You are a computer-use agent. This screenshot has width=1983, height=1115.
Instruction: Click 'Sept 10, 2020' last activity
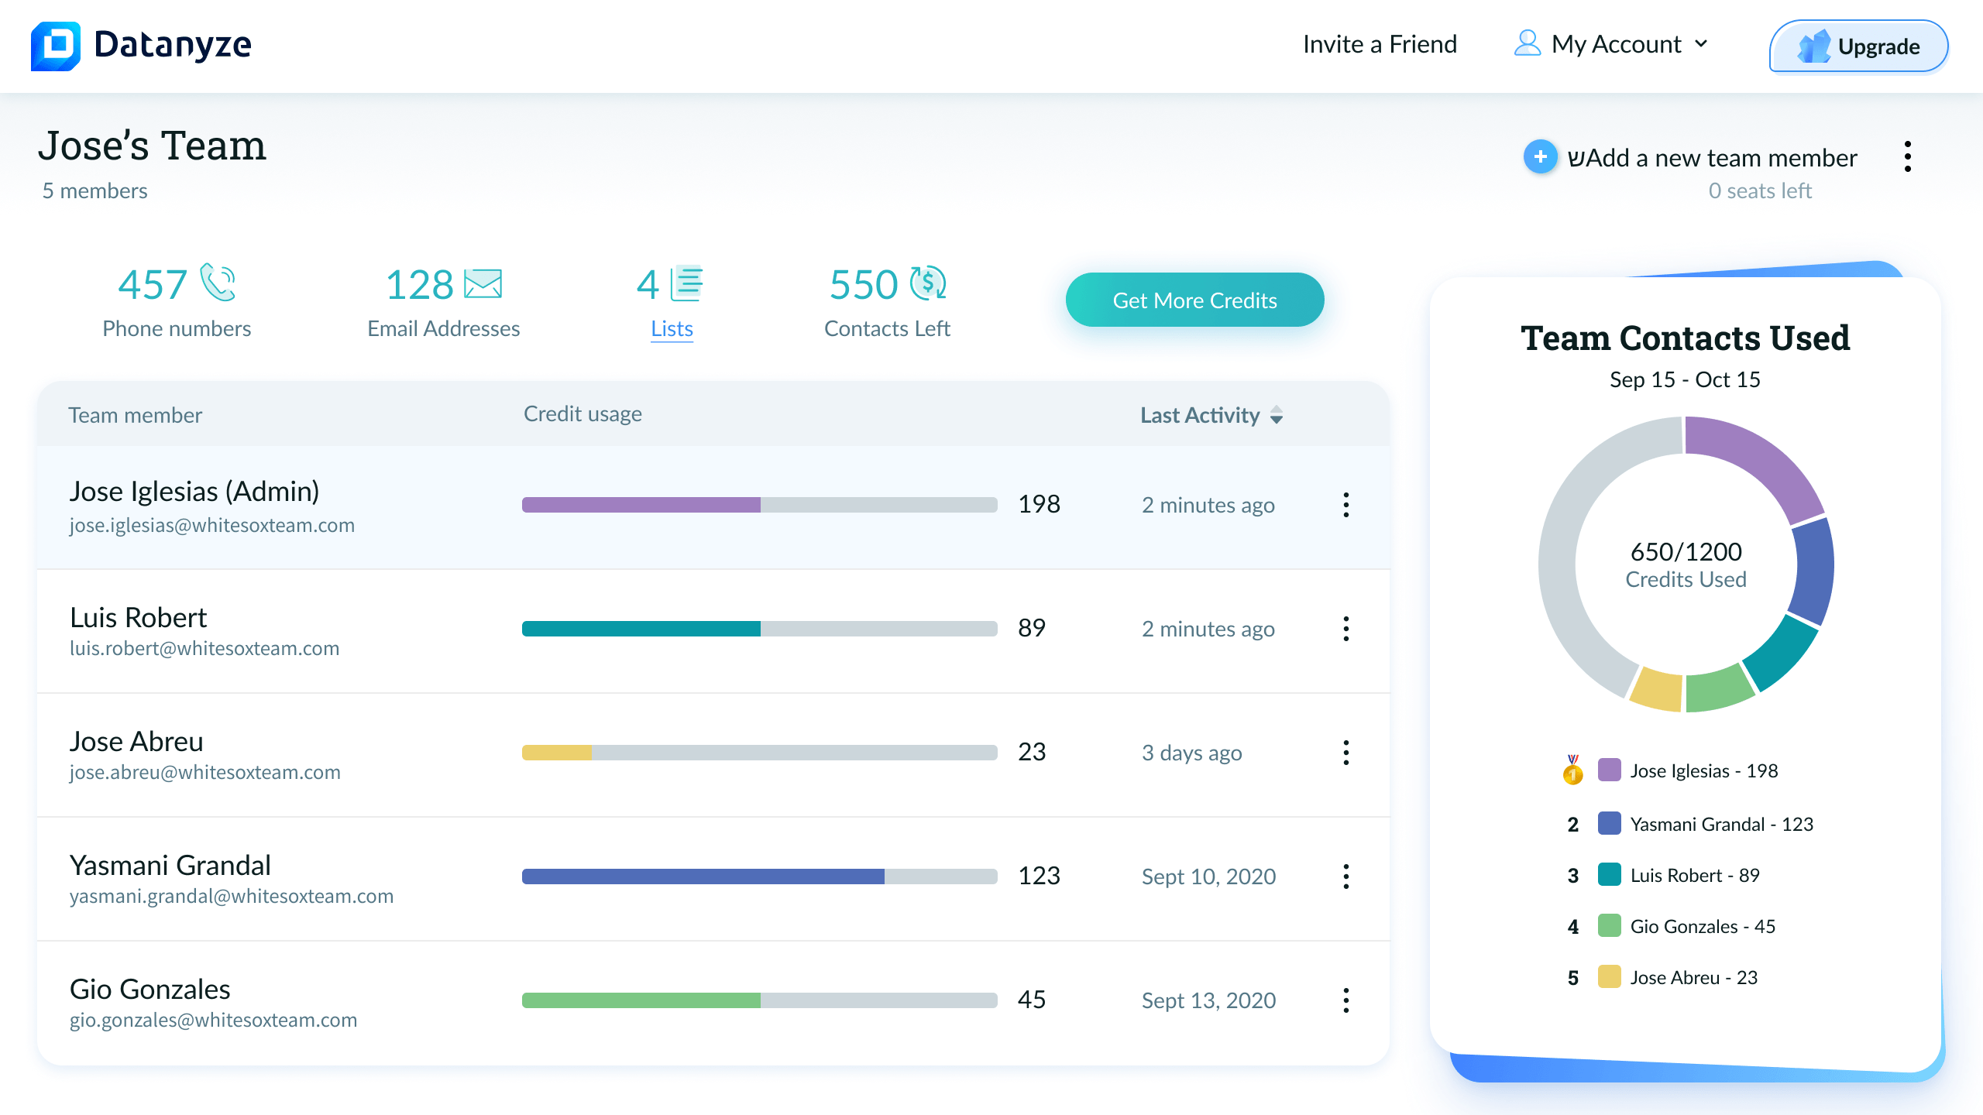pos(1208,877)
